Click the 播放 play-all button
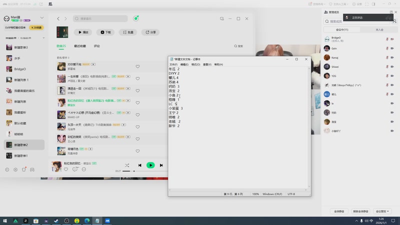The height and width of the screenshot is (225, 400). pyautogui.click(x=83, y=32)
